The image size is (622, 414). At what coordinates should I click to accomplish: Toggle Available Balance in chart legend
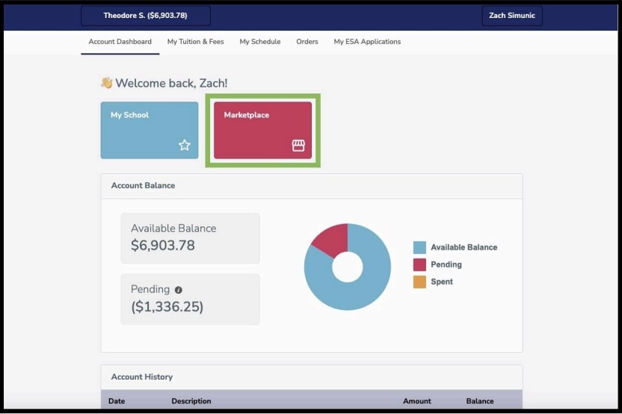coord(420,247)
